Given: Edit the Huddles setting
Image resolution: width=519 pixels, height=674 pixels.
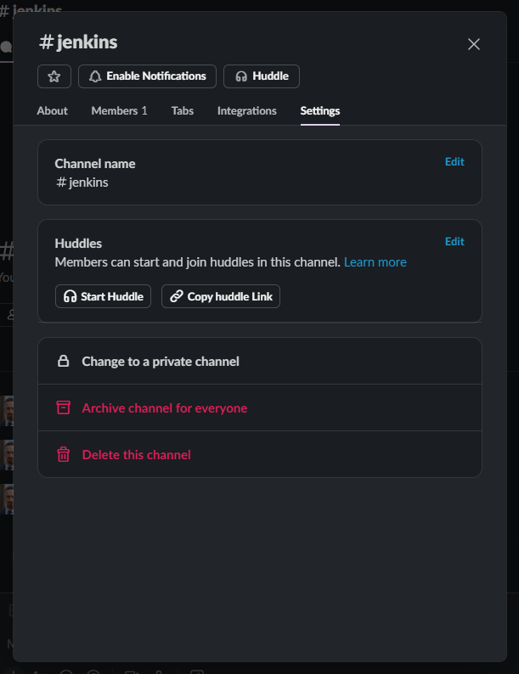Looking at the screenshot, I should click(x=454, y=242).
